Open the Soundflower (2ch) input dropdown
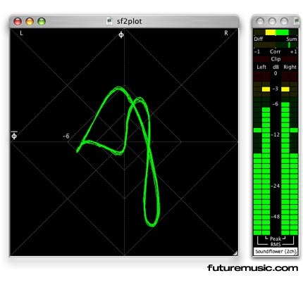This screenshot has height=292, width=303. tap(276, 251)
